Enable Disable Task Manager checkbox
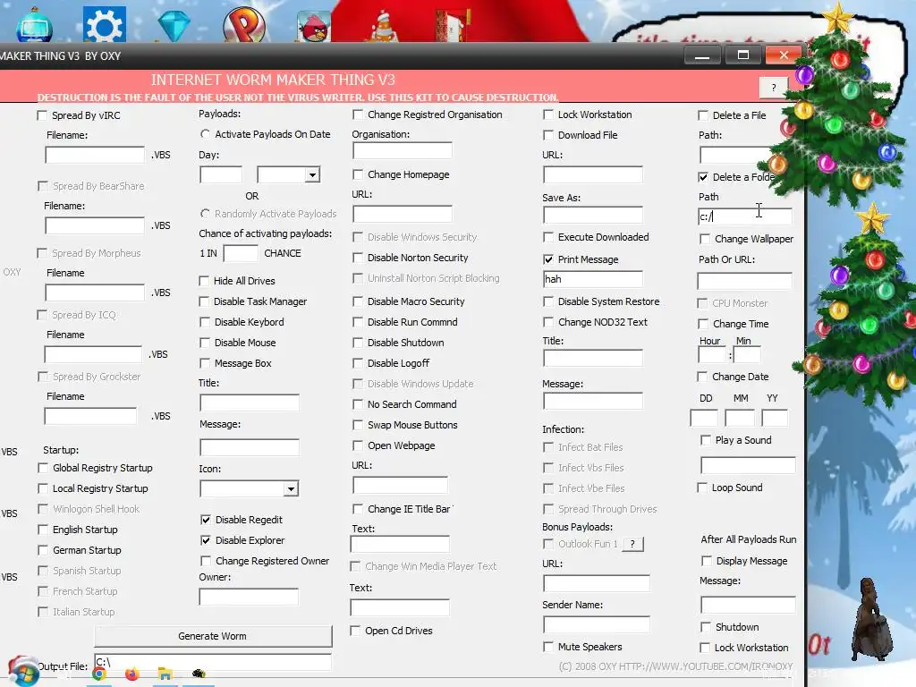 (204, 301)
